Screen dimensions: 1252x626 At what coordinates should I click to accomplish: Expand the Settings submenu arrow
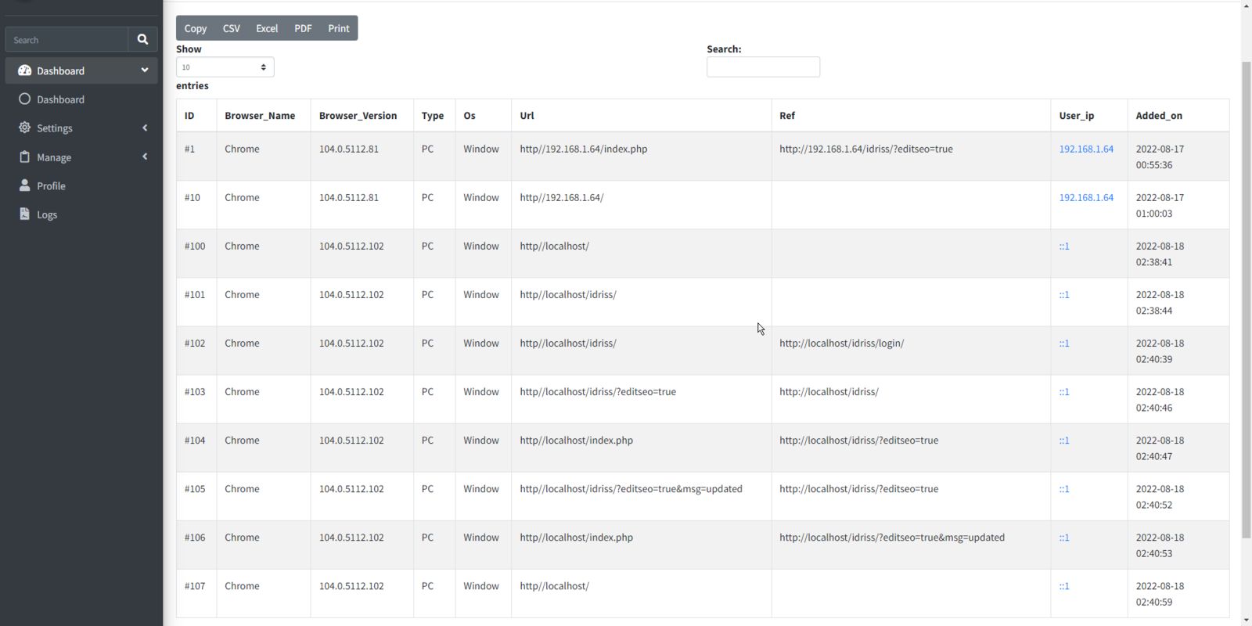coord(145,128)
